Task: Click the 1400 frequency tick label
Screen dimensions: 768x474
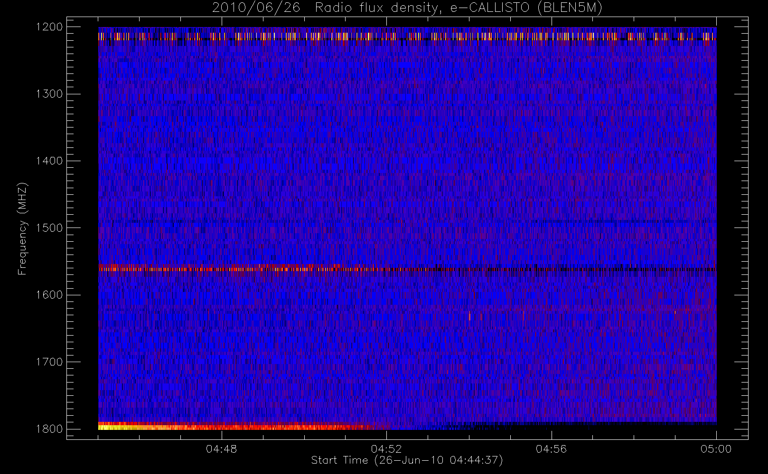Action: pyautogui.click(x=49, y=161)
